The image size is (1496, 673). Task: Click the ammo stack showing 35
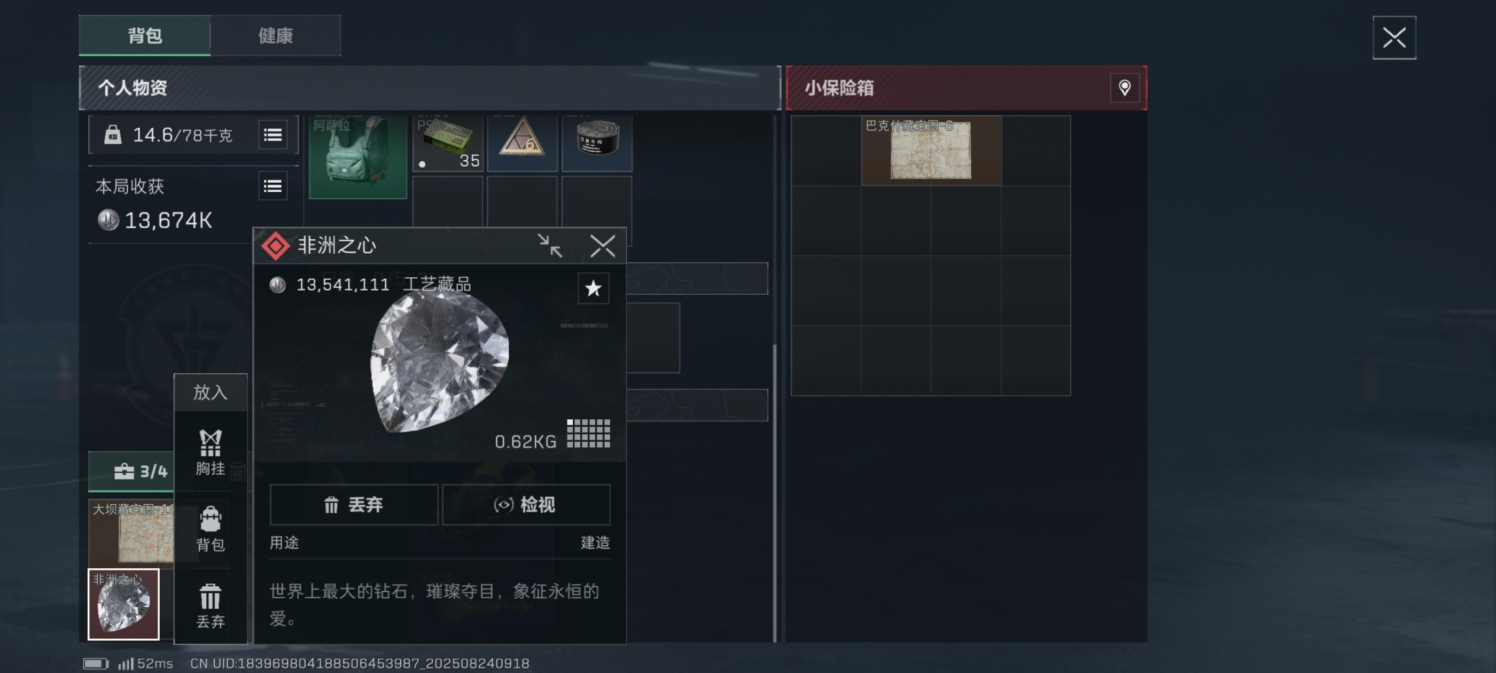tap(448, 143)
